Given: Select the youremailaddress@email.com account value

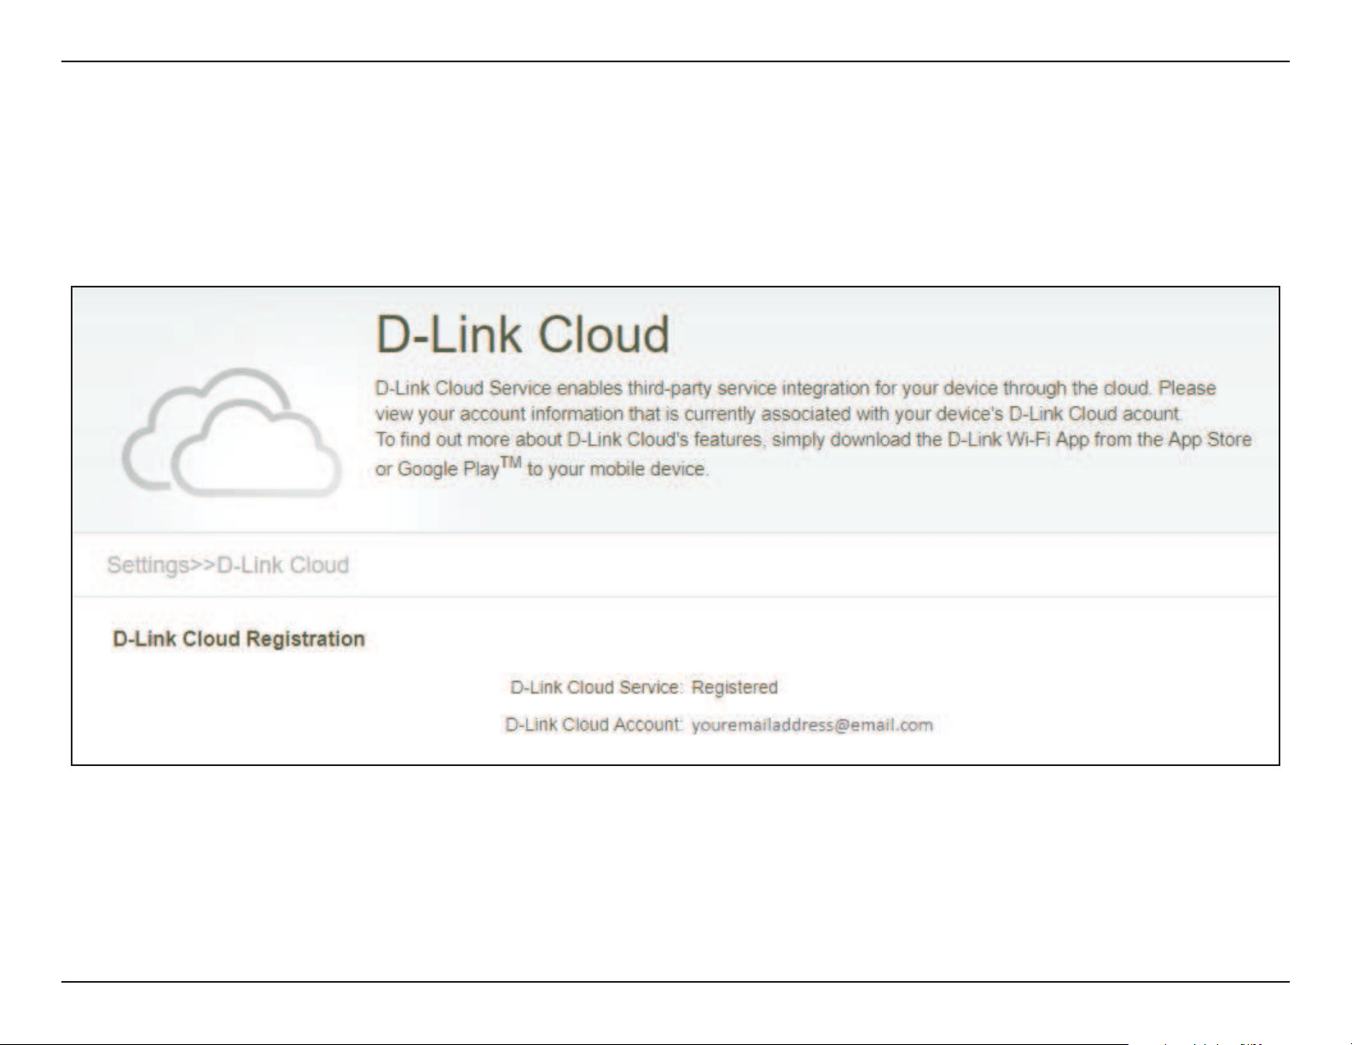Looking at the screenshot, I should [x=812, y=725].
